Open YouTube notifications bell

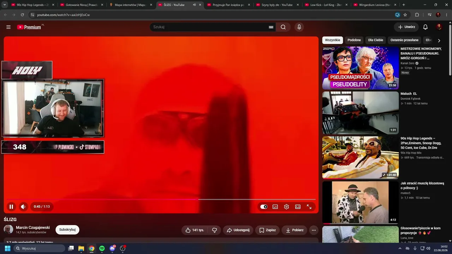click(426, 27)
